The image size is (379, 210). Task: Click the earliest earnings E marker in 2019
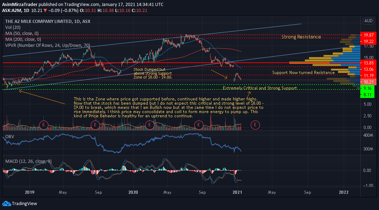(44, 125)
